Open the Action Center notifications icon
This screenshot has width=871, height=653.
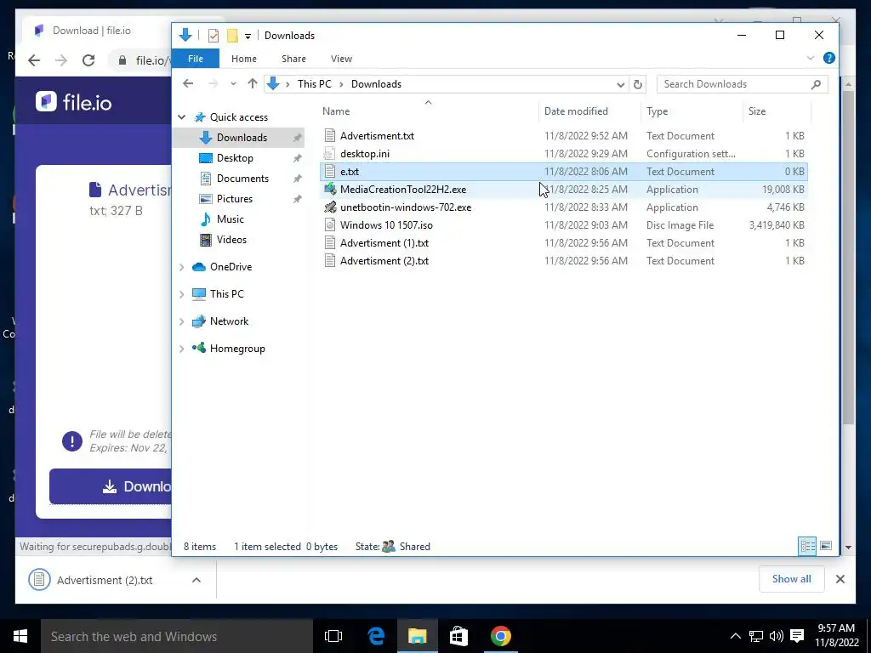click(x=796, y=636)
